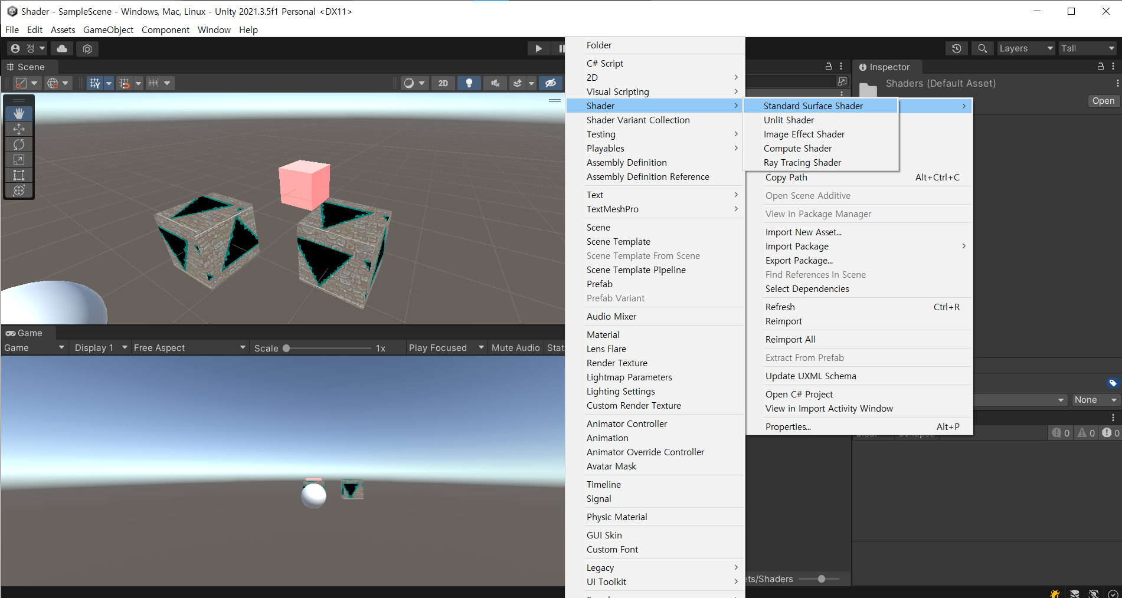1122x598 pixels.
Task: Select C# Script in Create menu
Action: [x=655, y=63]
